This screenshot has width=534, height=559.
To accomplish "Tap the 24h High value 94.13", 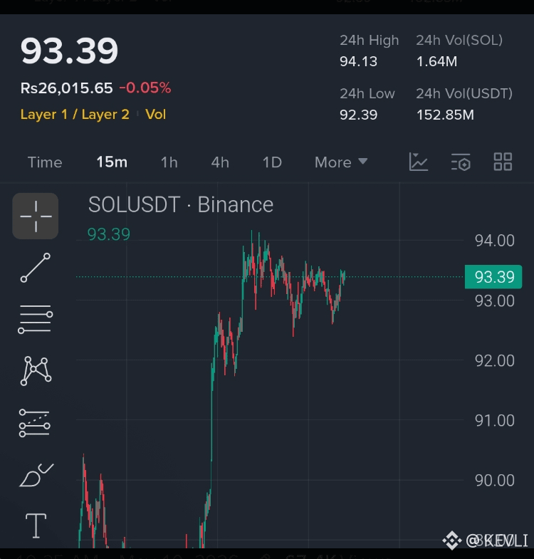I will [x=358, y=62].
